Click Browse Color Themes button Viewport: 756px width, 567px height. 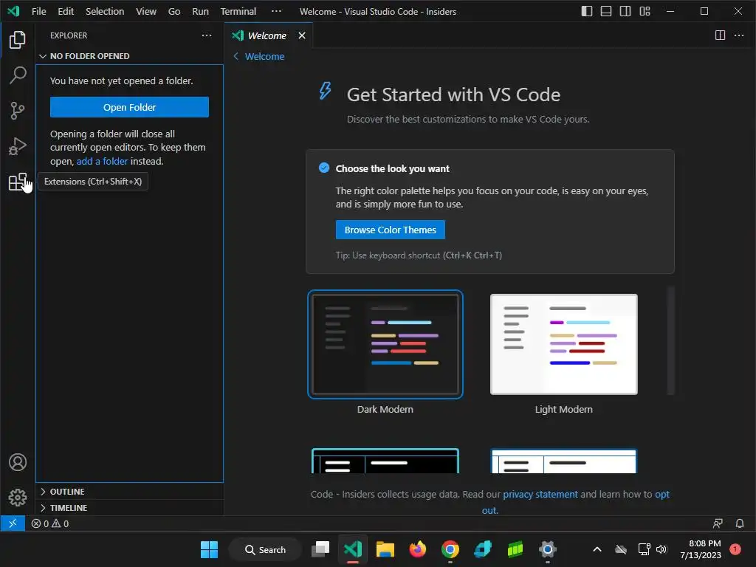[x=390, y=230]
